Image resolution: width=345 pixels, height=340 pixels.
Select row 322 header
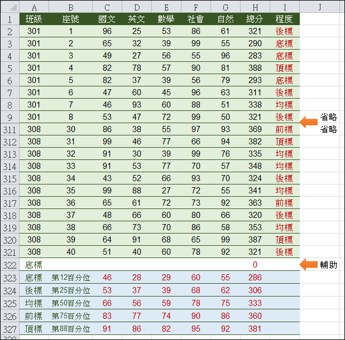pyautogui.click(x=10, y=265)
